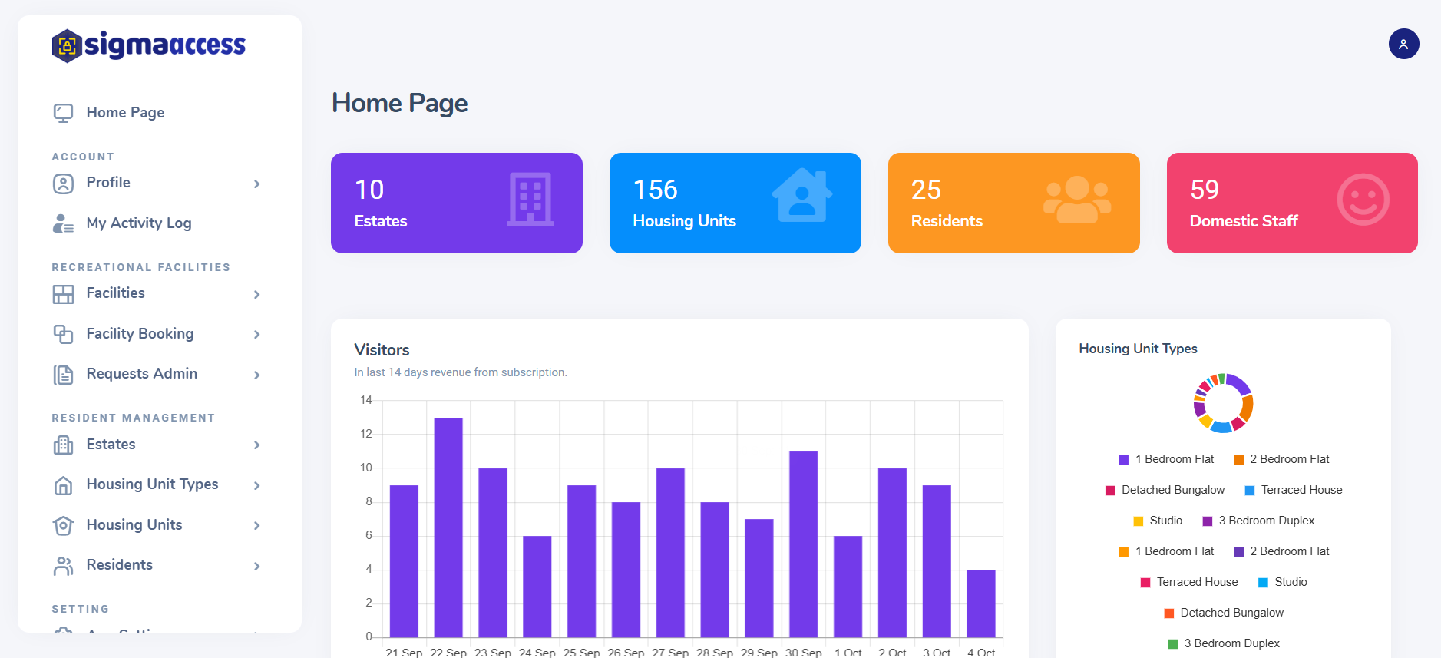This screenshot has height=658, width=1441.
Task: Toggle the green 3 Bedroom Duplex legend swatch
Action: pos(1172,644)
